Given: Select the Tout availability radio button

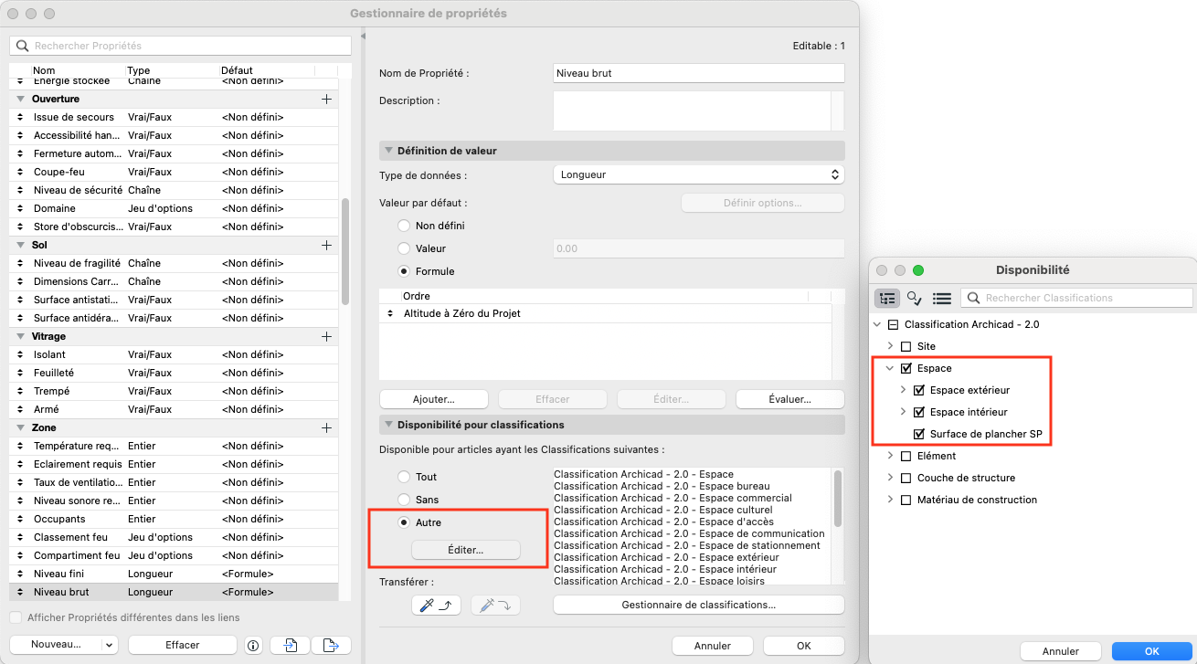Looking at the screenshot, I should click(x=404, y=477).
